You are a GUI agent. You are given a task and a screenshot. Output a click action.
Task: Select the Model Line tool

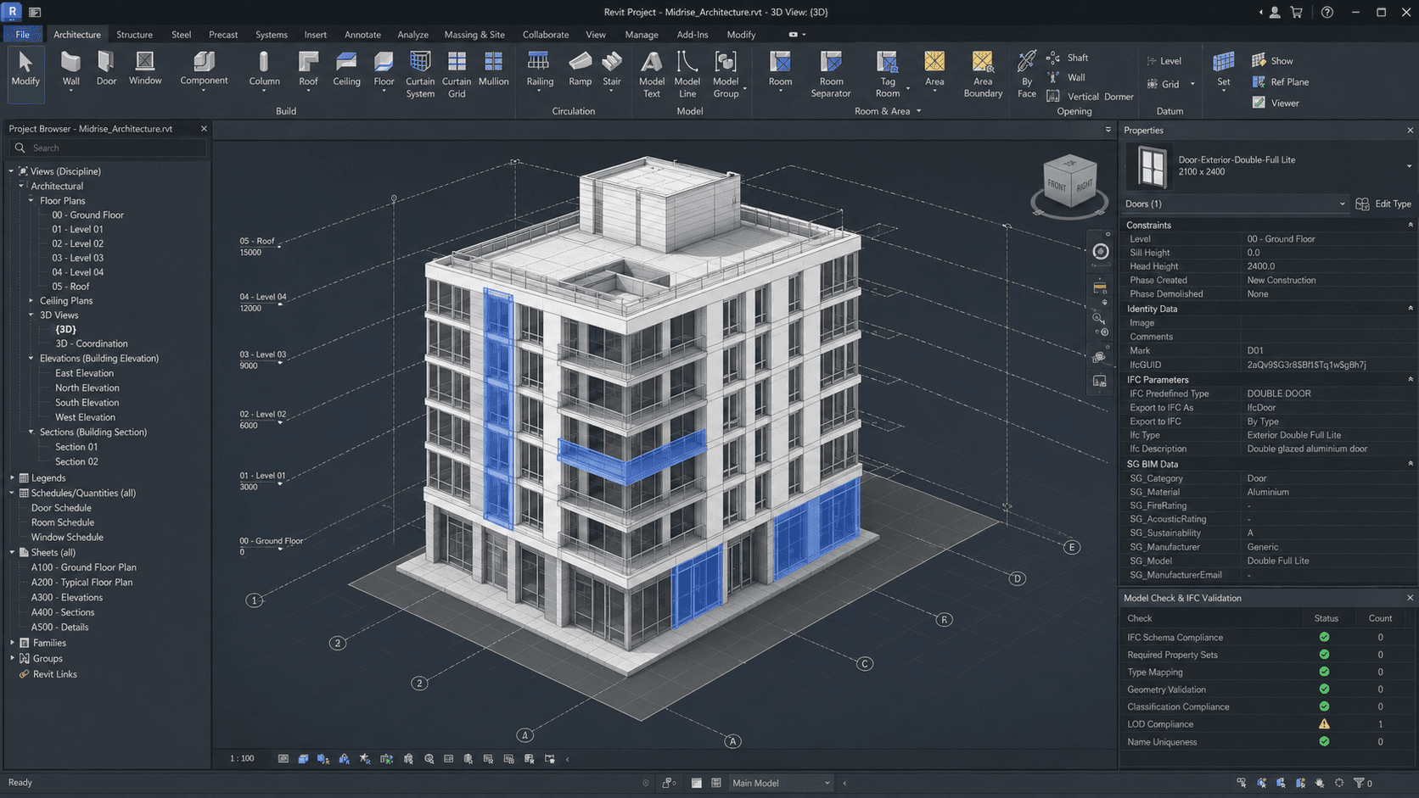coord(687,75)
